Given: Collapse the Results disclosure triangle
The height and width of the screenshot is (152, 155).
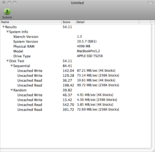Looking at the screenshot, I should coord(3,27).
